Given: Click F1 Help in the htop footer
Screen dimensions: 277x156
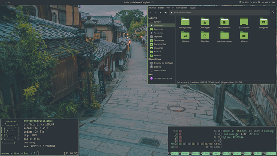Looking at the screenshot, I should tap(173, 153).
